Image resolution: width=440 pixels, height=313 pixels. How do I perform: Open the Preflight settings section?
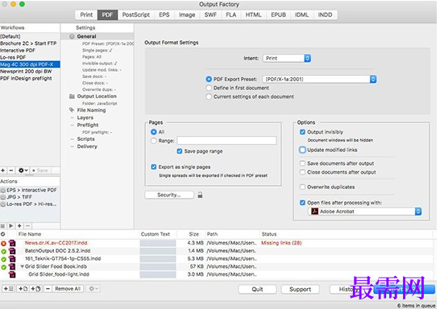tap(88, 125)
